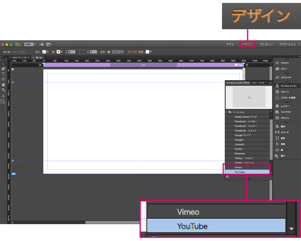The image size is (301, 241).
Task: Open the ステート dock panel icon
Action: click(277, 92)
